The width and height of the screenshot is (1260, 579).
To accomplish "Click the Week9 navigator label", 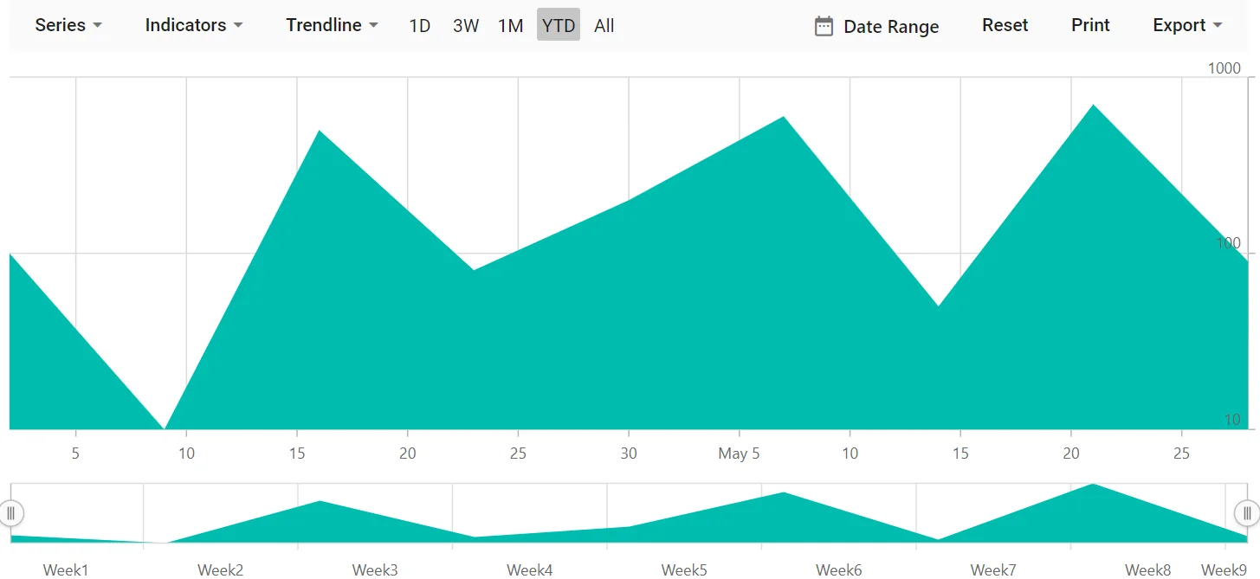I will (1224, 569).
